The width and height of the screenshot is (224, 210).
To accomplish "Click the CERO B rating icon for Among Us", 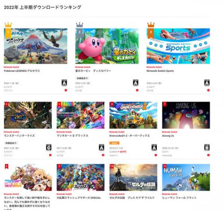I will coord(207,147).
